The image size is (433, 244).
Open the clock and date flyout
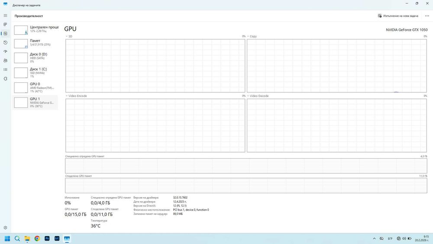pyautogui.click(x=422, y=238)
